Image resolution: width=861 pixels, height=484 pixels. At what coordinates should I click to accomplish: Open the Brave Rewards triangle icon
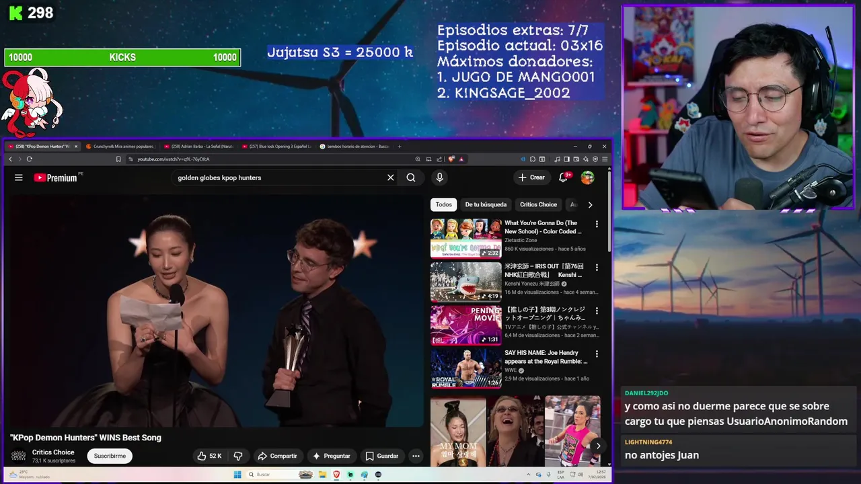point(461,159)
